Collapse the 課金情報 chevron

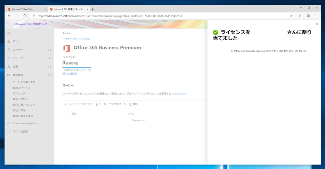click(50, 75)
